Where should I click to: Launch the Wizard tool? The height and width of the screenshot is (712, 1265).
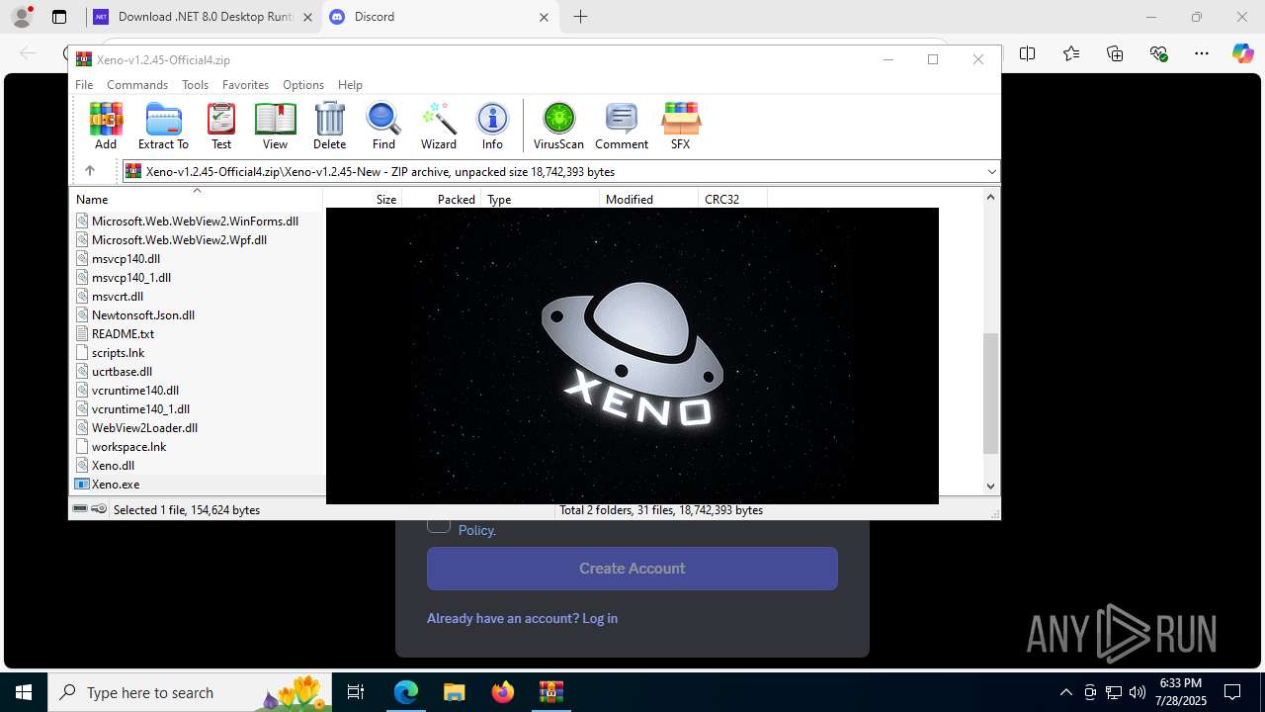click(439, 126)
